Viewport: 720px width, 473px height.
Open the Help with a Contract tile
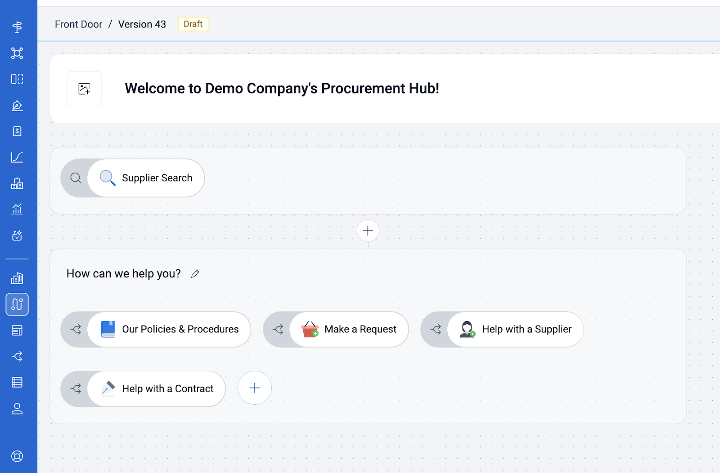click(157, 389)
